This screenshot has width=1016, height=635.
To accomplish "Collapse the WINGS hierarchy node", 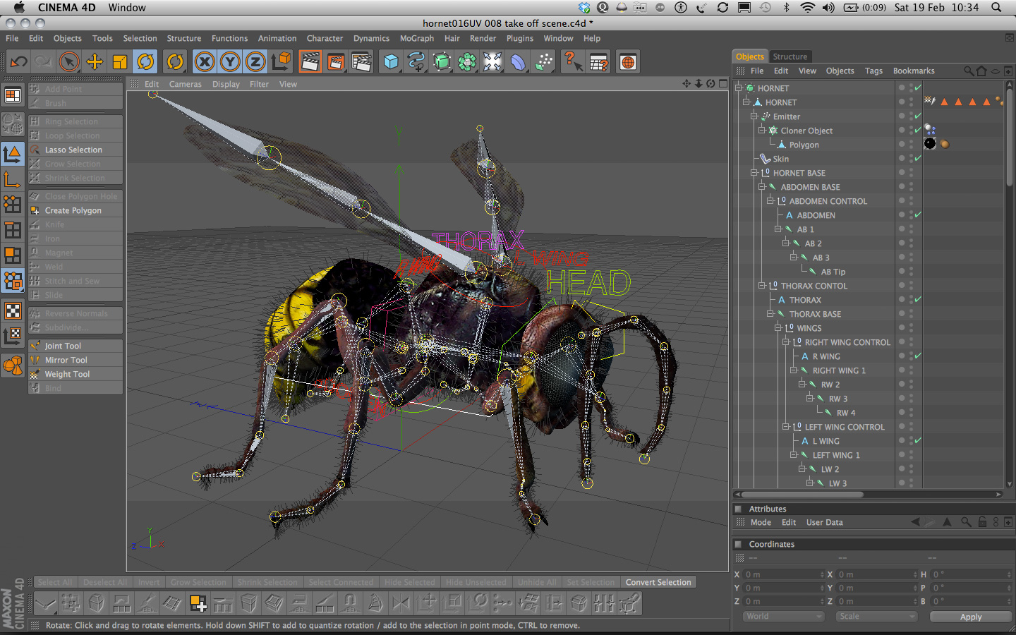I will coord(778,328).
